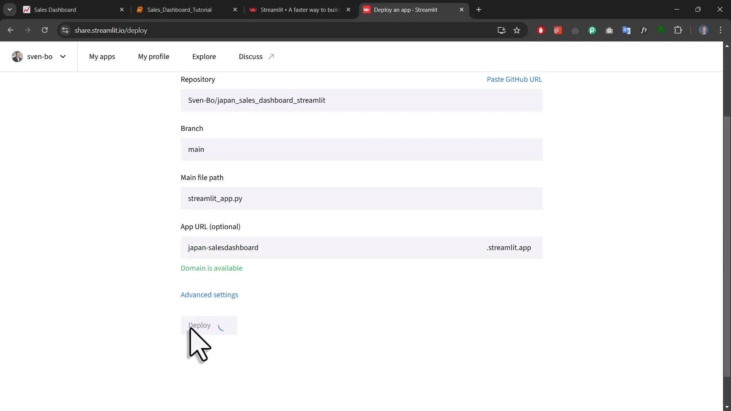Expand the sven-bo workspace dropdown

pos(63,56)
